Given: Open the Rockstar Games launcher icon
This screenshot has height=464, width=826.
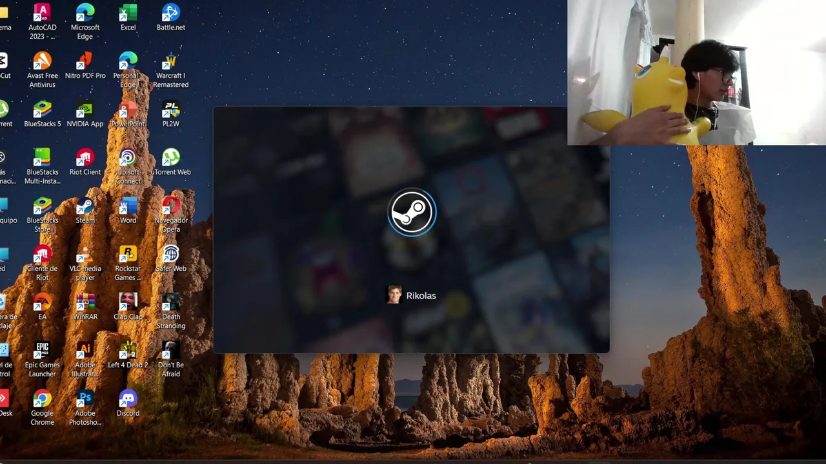Looking at the screenshot, I should pos(128,263).
